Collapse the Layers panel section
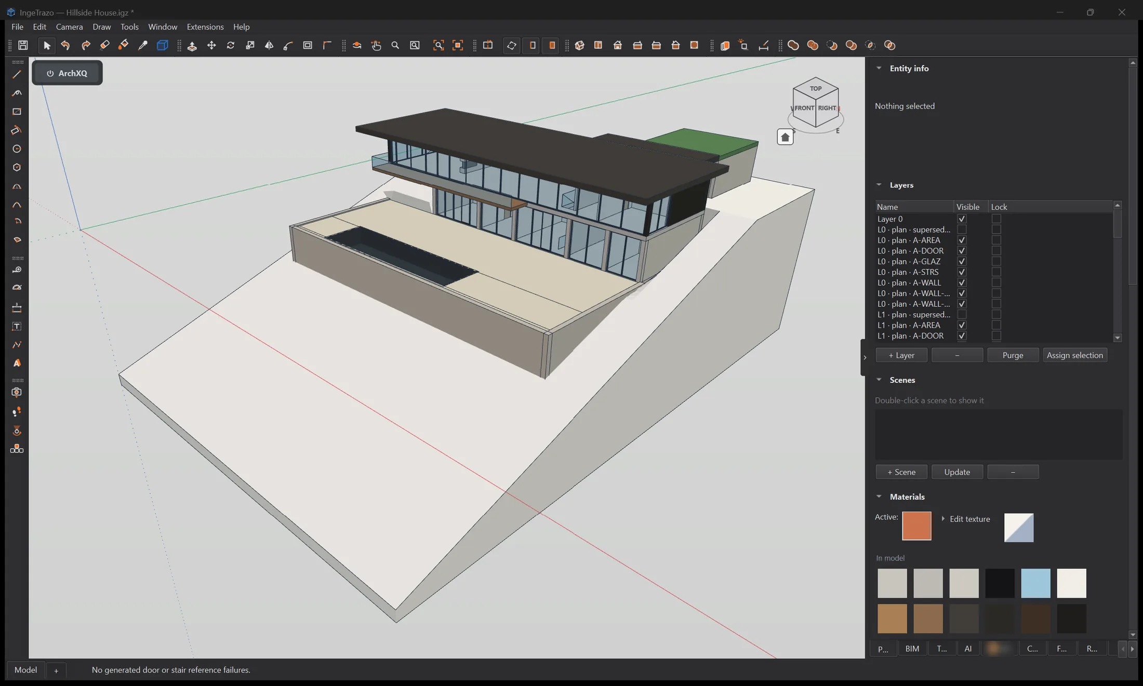Viewport: 1143px width, 686px height. [x=879, y=185]
